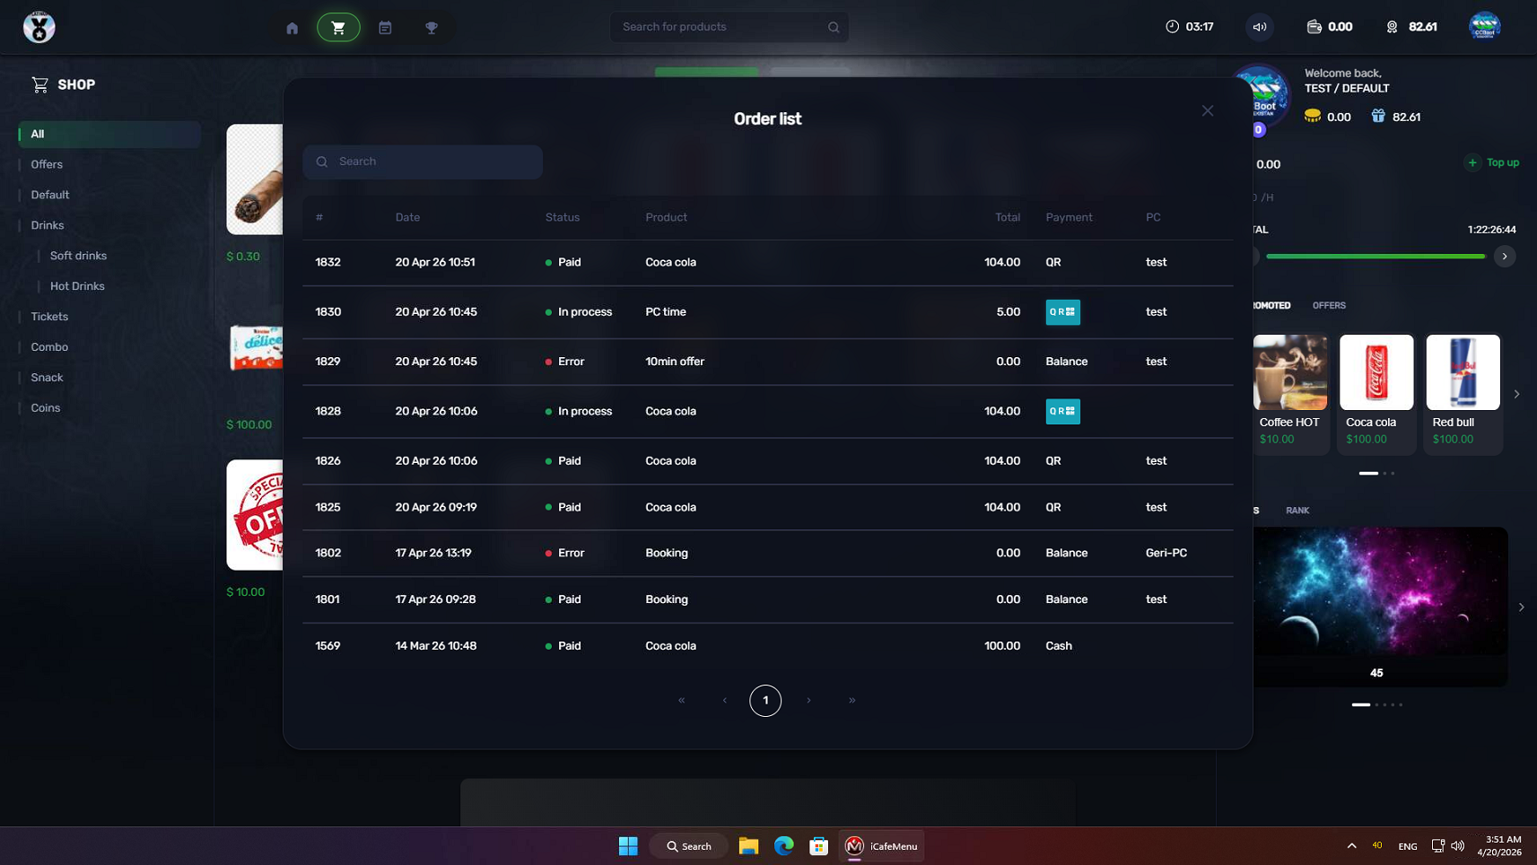
Task: Focus the order list Search field
Action: point(423,162)
